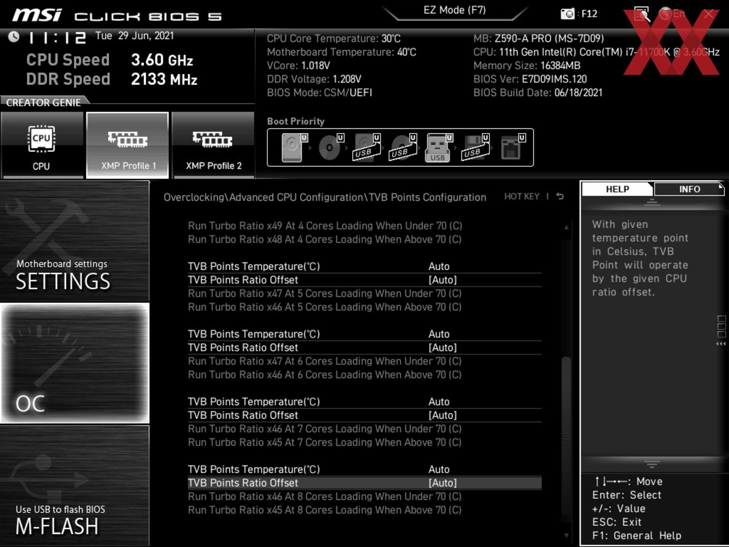
Task: Open the OC overclocking menu
Action: [x=75, y=363]
